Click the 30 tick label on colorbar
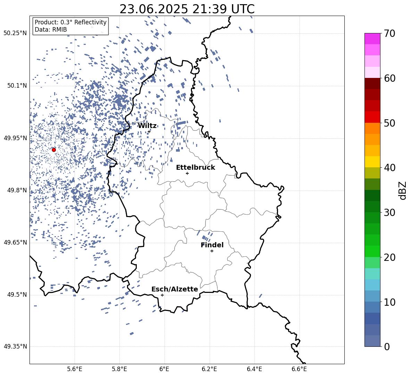Viewport: 411px width, 376px height. [x=389, y=213]
